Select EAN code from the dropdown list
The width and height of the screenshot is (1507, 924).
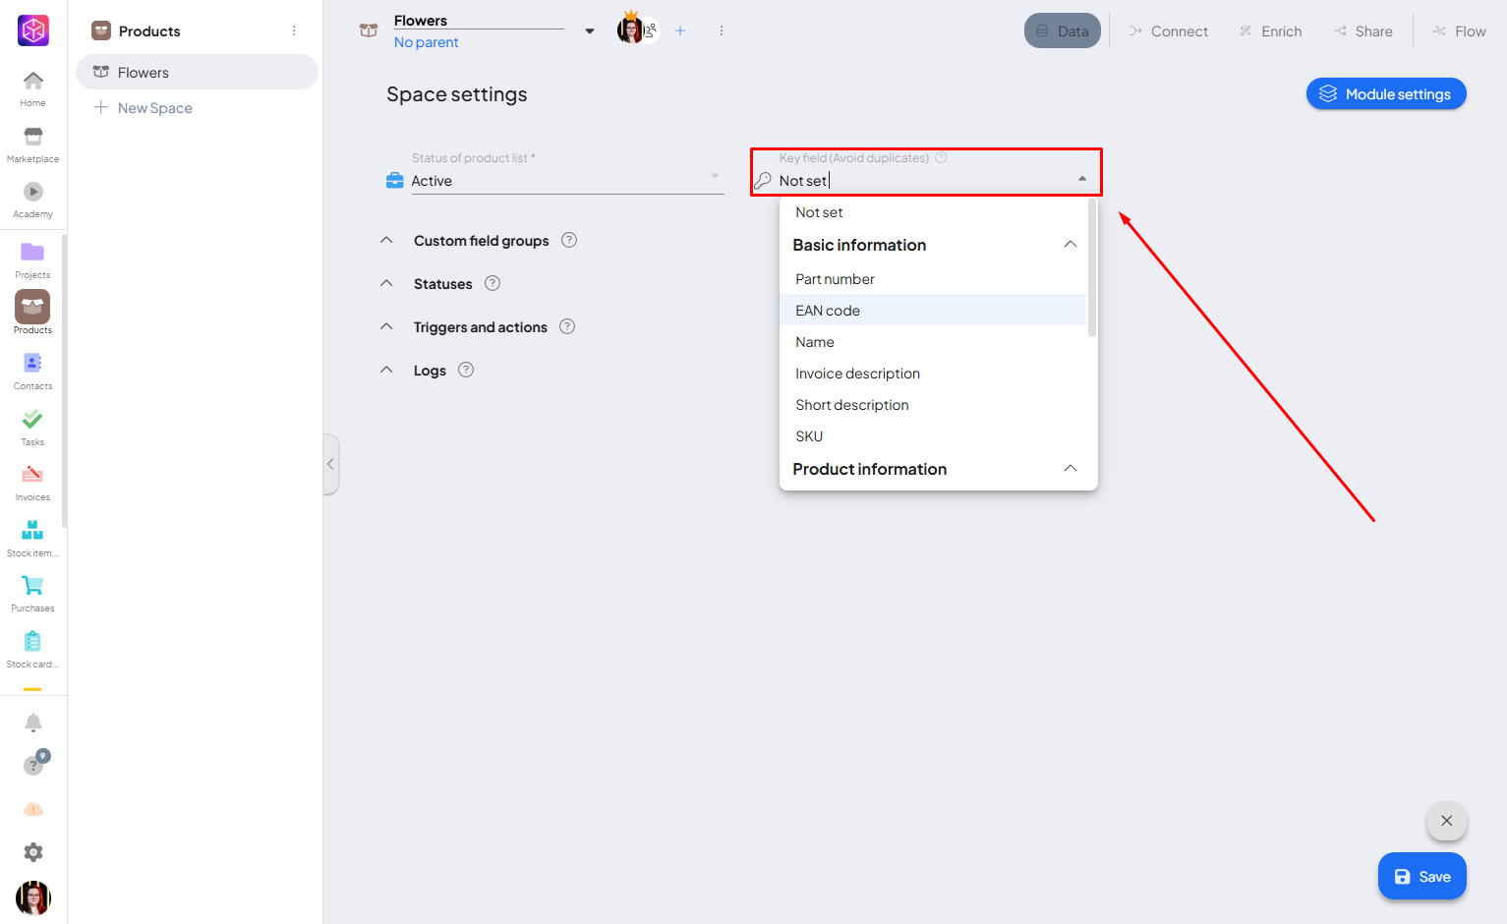(x=828, y=311)
